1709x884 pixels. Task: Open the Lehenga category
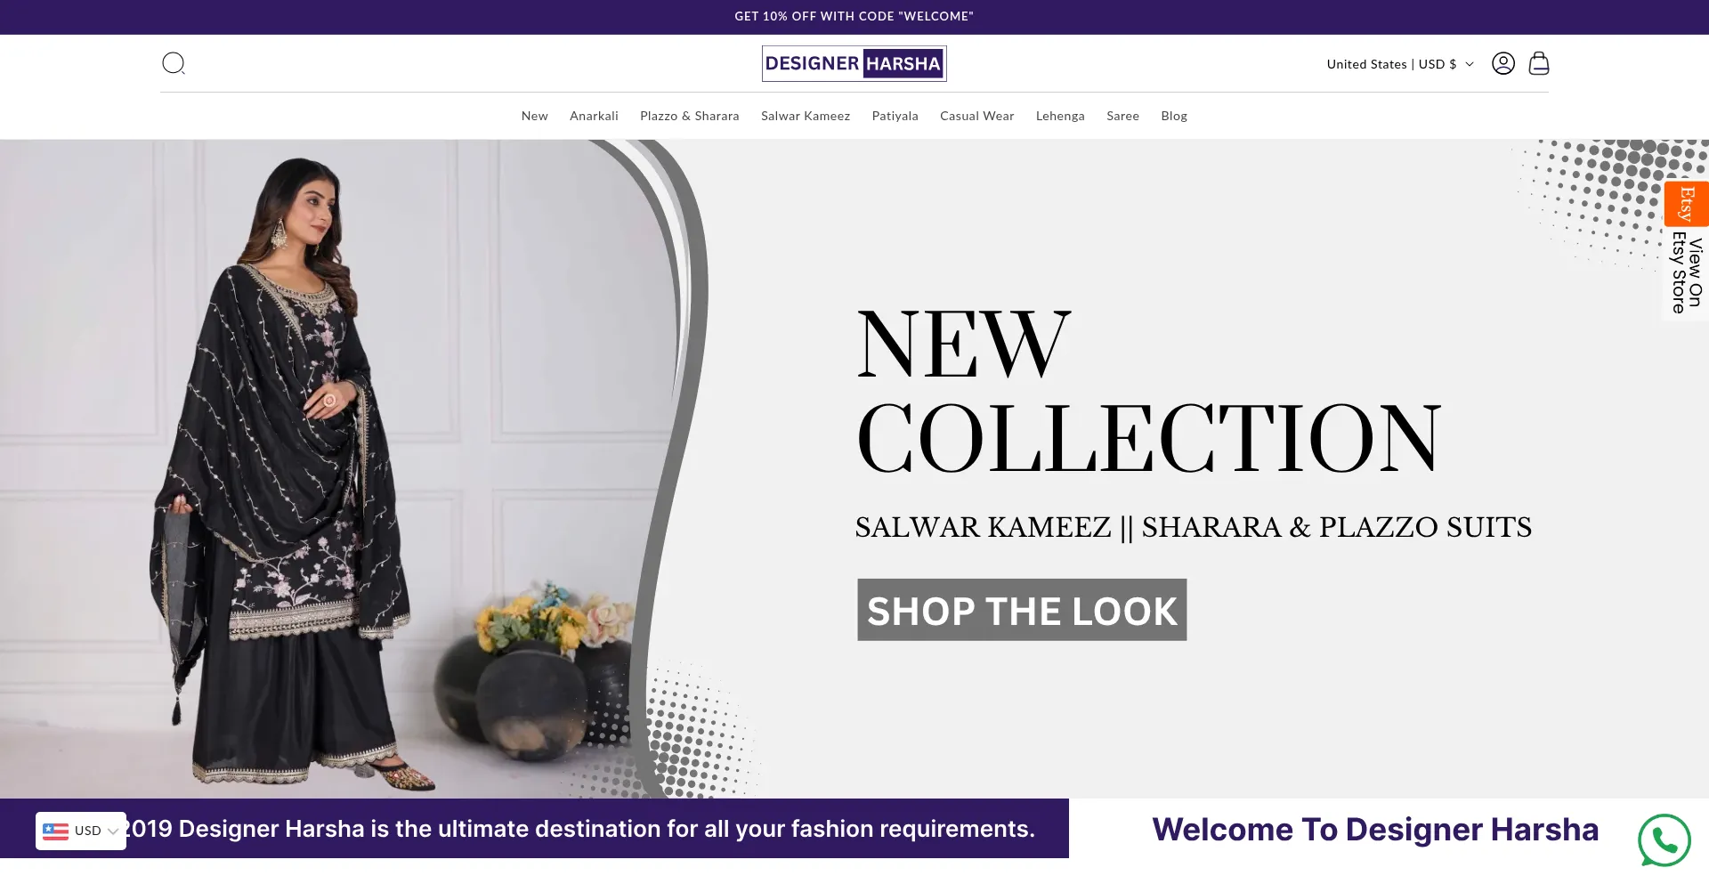[x=1060, y=116]
